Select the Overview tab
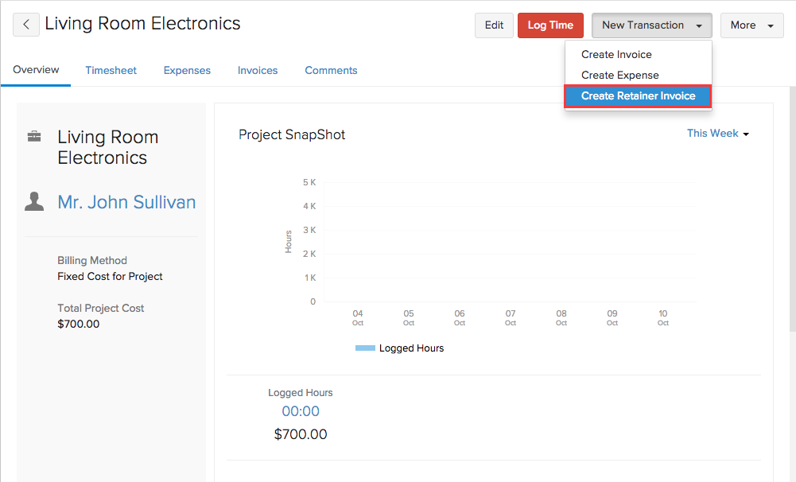This screenshot has height=482, width=796. 36,70
